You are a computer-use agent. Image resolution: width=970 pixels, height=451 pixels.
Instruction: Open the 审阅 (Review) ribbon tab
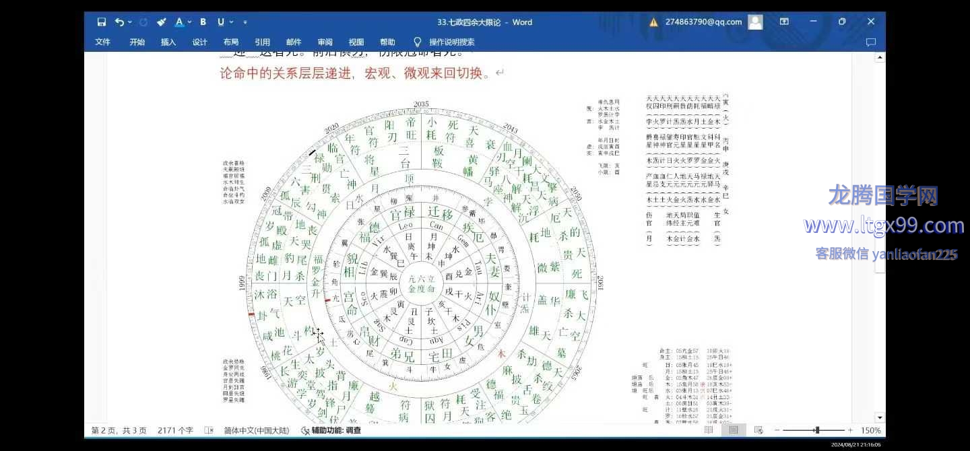(325, 42)
